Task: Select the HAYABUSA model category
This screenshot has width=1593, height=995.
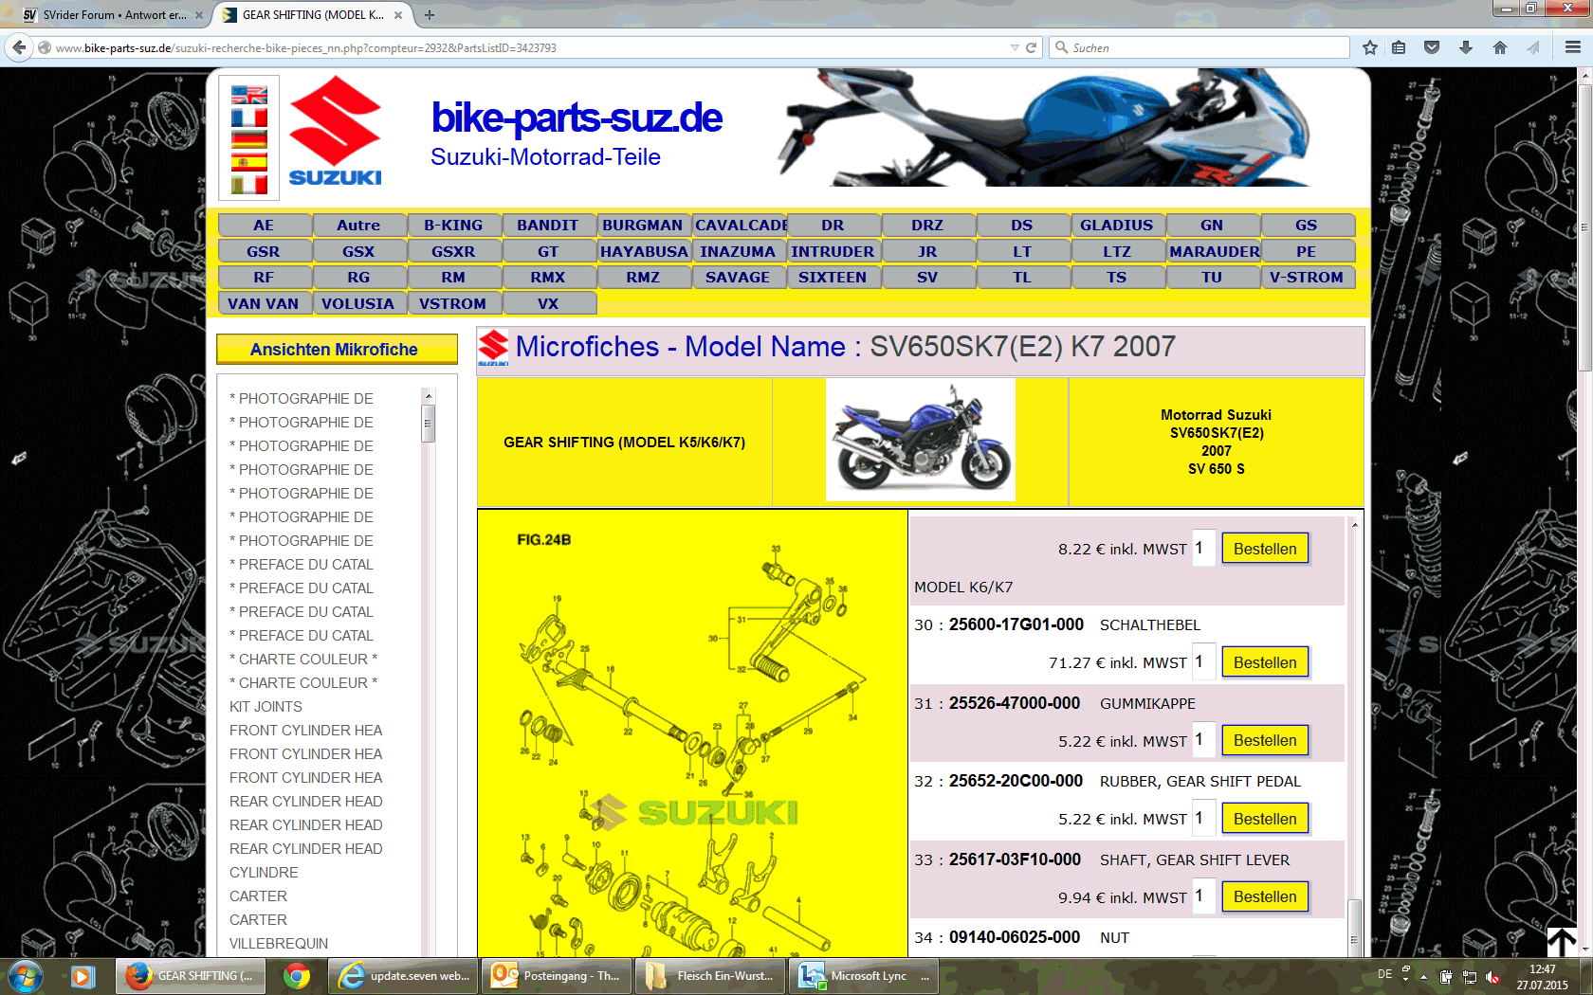Action: point(644,251)
